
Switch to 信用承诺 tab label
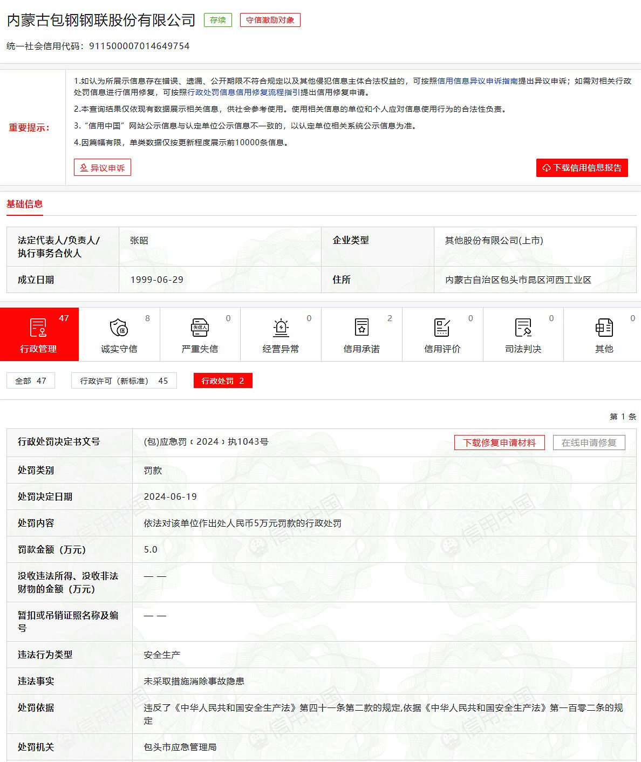click(x=362, y=349)
